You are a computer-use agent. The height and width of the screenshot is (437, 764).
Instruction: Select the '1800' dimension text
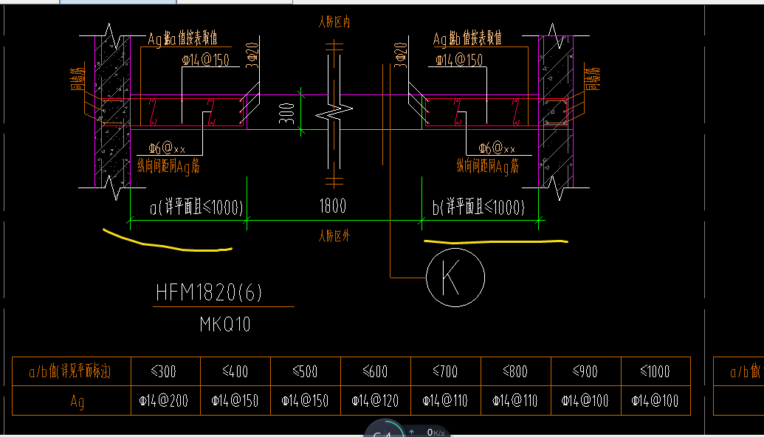[333, 206]
